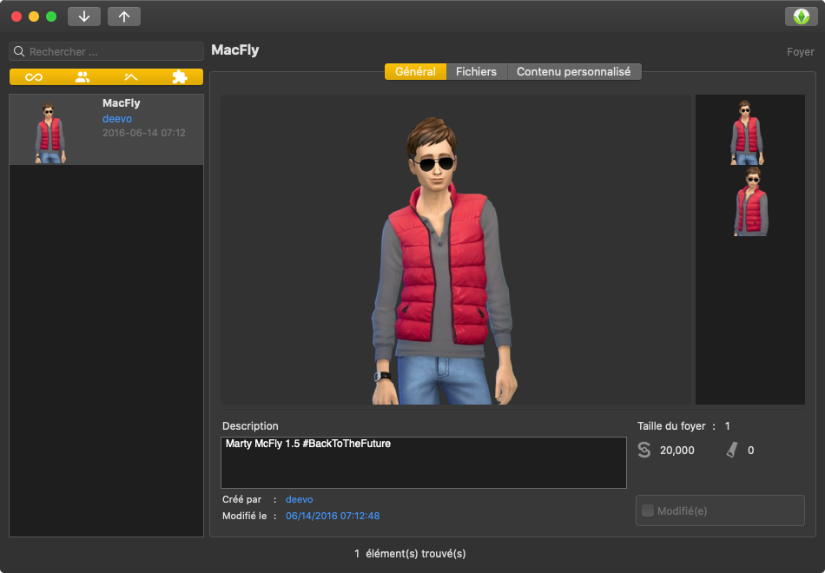Click the modified date 06/14/2016 link
825x573 pixels.
(x=333, y=516)
